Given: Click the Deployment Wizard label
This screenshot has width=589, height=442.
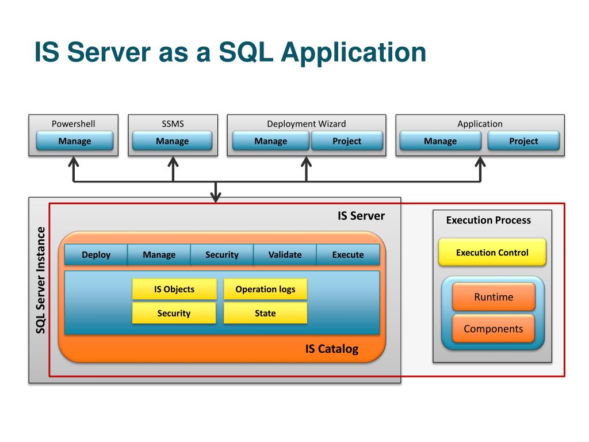Looking at the screenshot, I should point(307,124).
